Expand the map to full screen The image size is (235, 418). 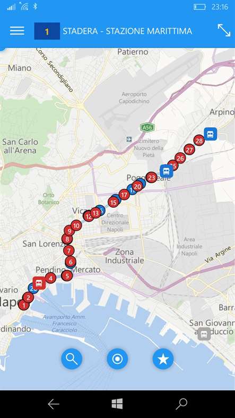click(x=224, y=30)
